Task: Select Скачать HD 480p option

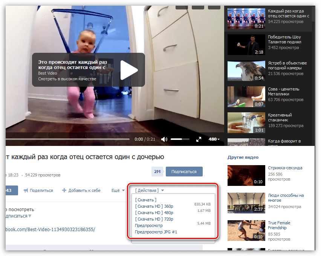Action: (154, 212)
